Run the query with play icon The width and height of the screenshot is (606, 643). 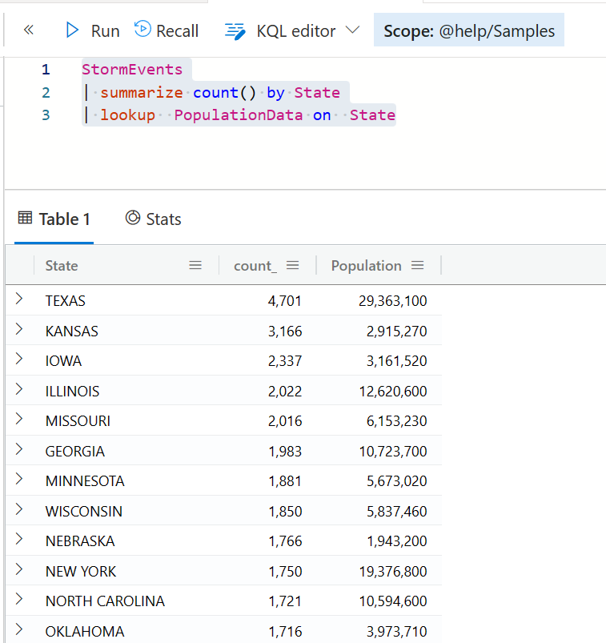coord(72,30)
